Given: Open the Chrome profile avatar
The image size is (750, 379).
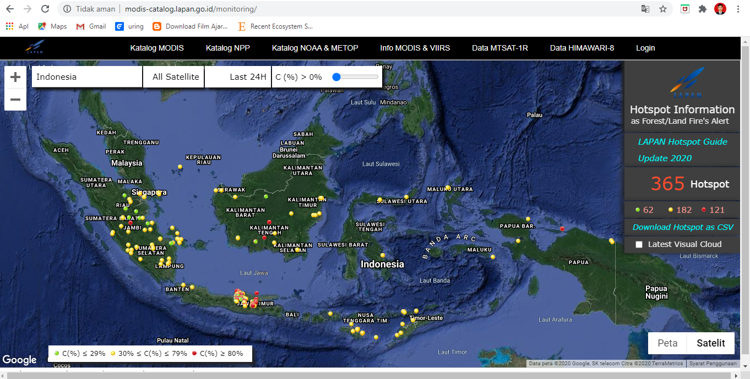Looking at the screenshot, I should click(x=720, y=9).
